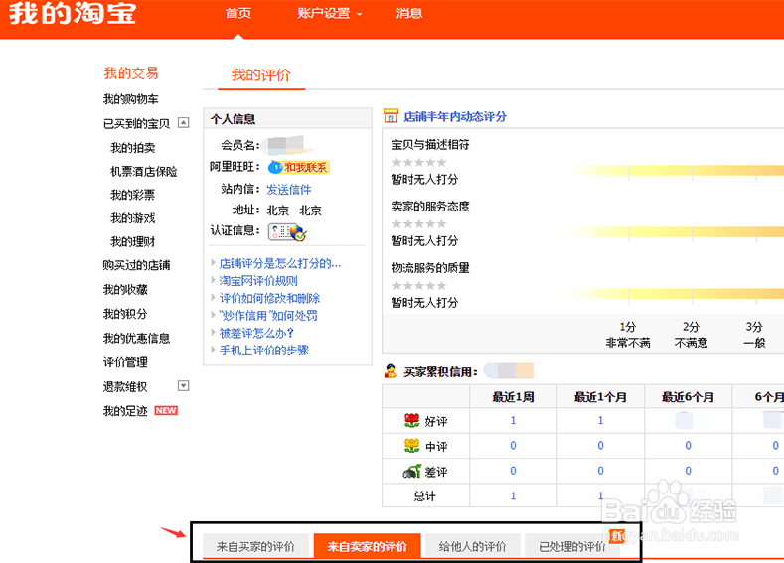Click 中评 count for 最近6个月
The height and width of the screenshot is (563, 784).
(x=688, y=446)
